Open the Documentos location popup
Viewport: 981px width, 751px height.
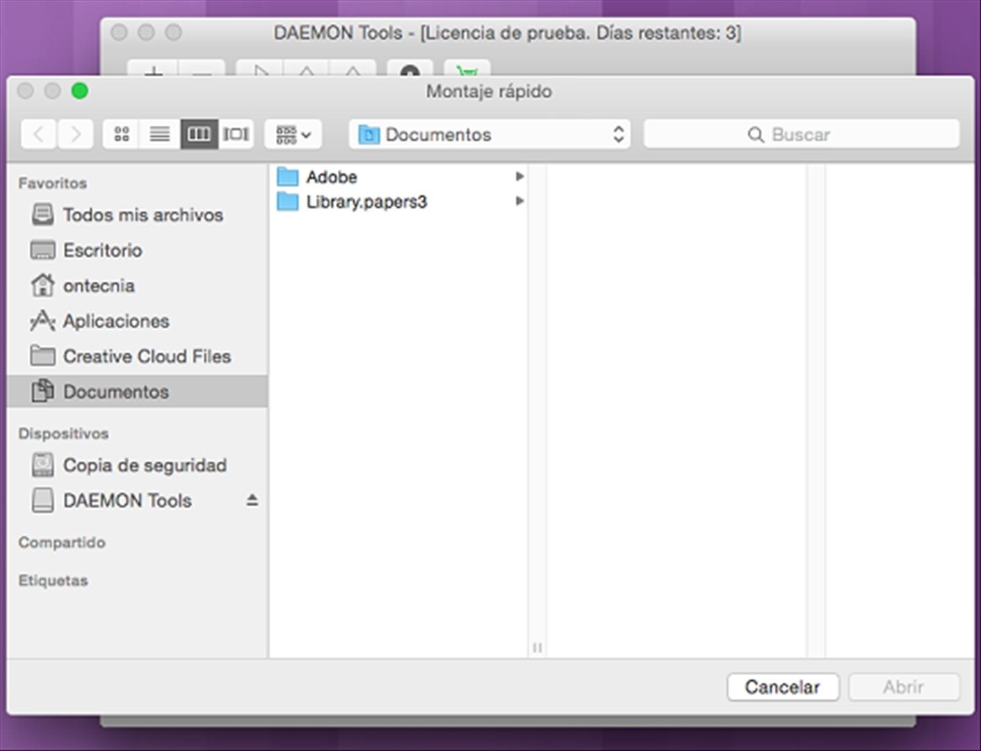pyautogui.click(x=489, y=134)
